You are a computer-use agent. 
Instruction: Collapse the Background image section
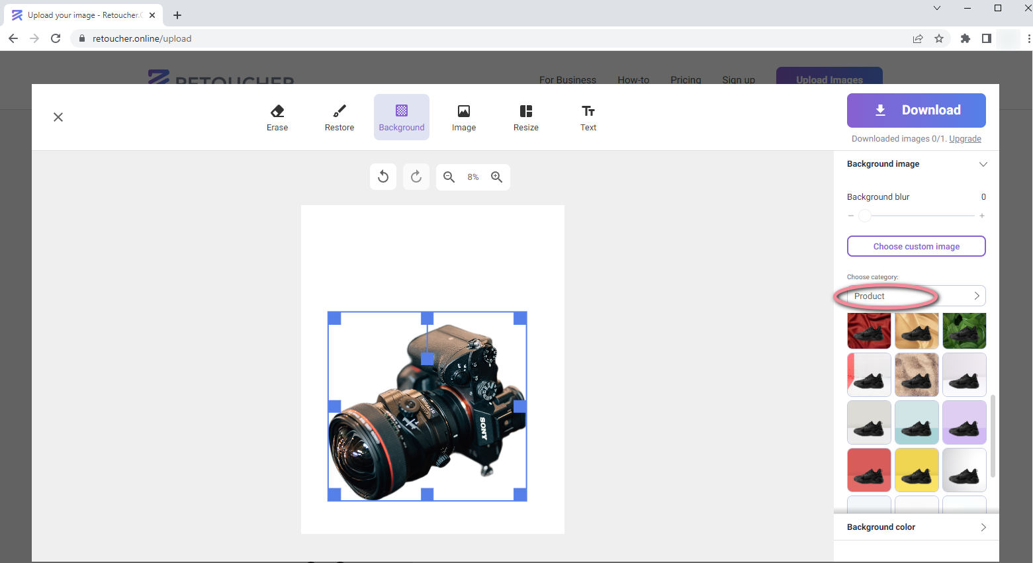[x=983, y=164]
